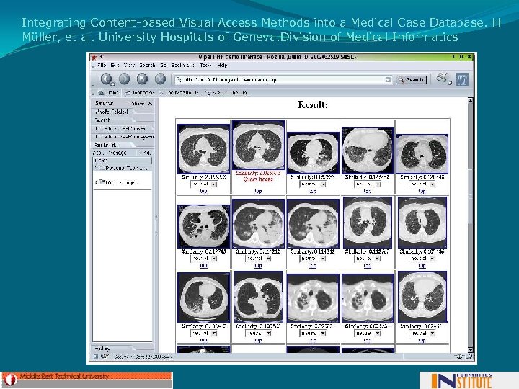
Task: Select the query image CT thumbnail
Action: [x=258, y=146]
